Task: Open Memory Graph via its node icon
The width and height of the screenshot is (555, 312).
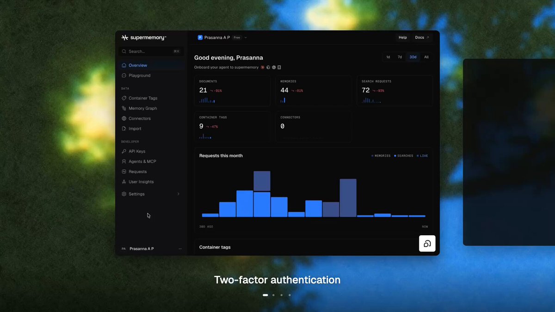Action: pyautogui.click(x=124, y=108)
